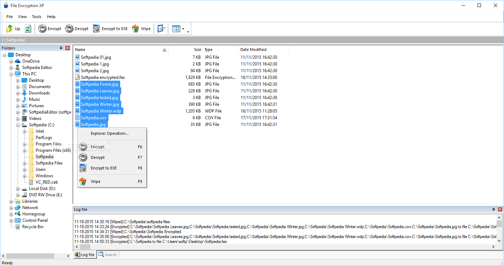Open the view mode dropdown arrow
The width and height of the screenshot is (504, 266).
pyautogui.click(x=183, y=29)
